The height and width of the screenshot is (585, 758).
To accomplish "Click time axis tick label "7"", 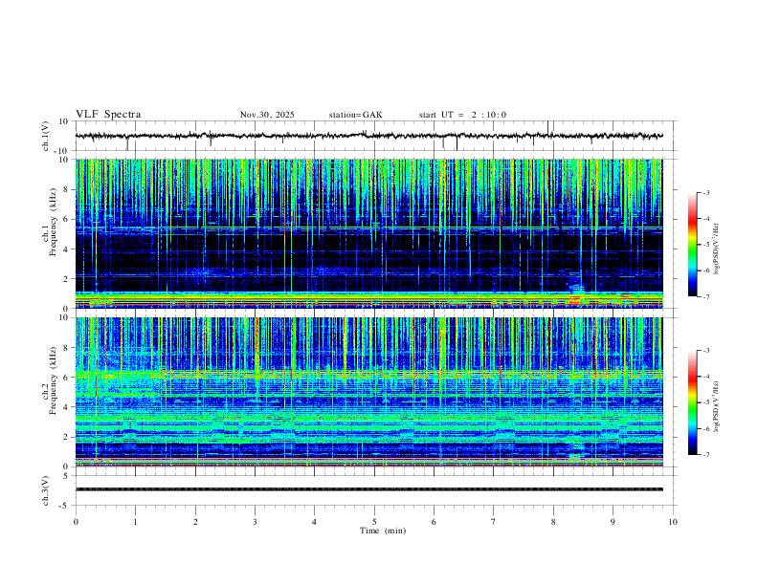I will coord(494,522).
